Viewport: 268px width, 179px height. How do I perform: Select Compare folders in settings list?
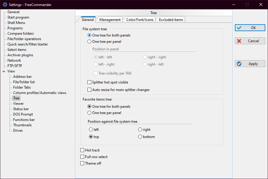[x=21, y=34]
